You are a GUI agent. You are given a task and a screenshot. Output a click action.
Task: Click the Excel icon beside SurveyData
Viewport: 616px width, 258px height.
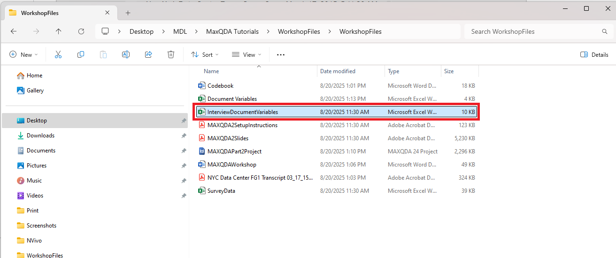pos(202,191)
